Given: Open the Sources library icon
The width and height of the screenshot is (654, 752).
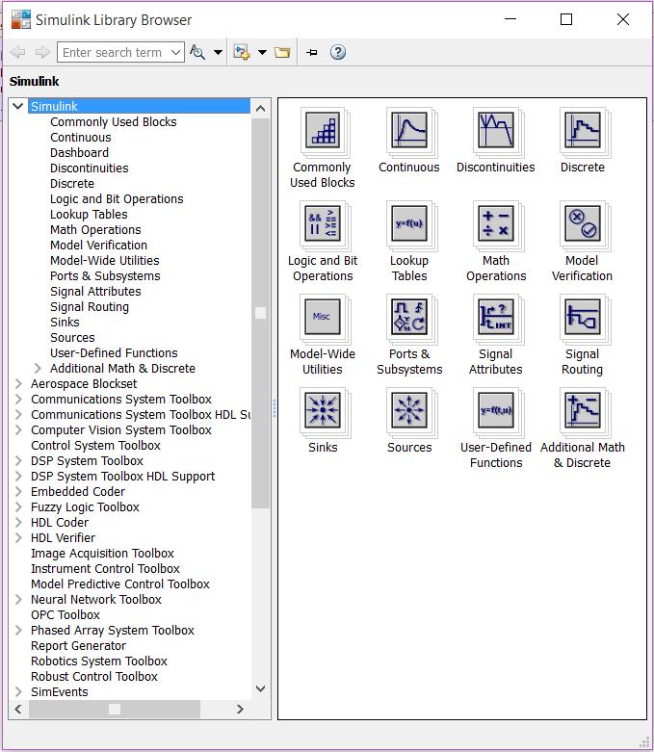Looking at the screenshot, I should pos(409,411).
